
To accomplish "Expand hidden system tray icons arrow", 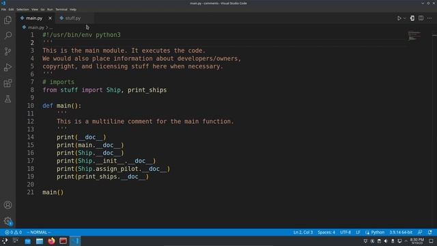I will [406, 241].
